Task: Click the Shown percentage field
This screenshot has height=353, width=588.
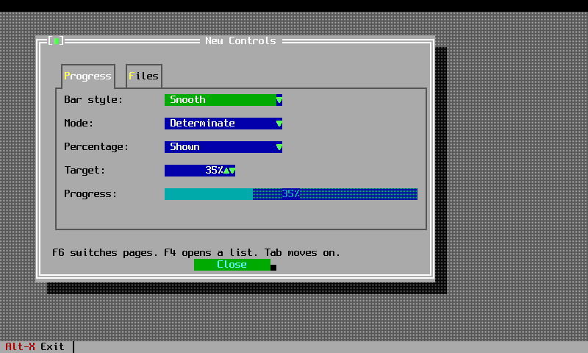Action: coord(220,147)
